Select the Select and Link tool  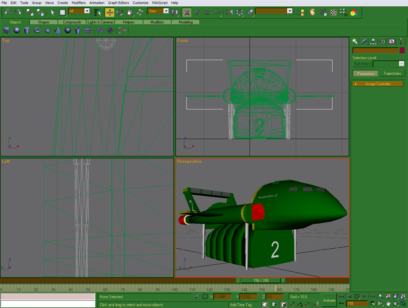coord(30,12)
